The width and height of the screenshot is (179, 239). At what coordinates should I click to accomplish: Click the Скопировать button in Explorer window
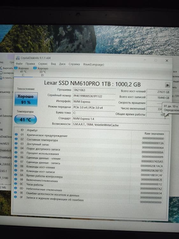7,73
